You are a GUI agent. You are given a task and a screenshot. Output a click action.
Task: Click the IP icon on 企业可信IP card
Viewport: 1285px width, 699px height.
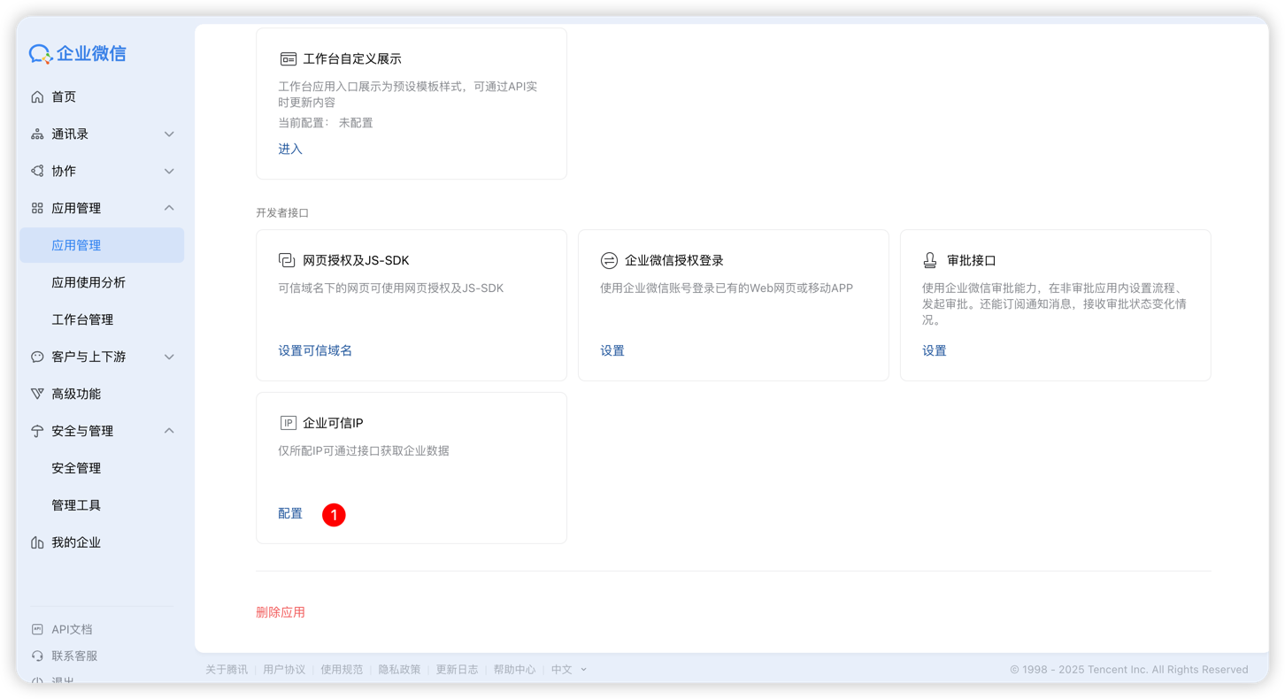pos(288,422)
